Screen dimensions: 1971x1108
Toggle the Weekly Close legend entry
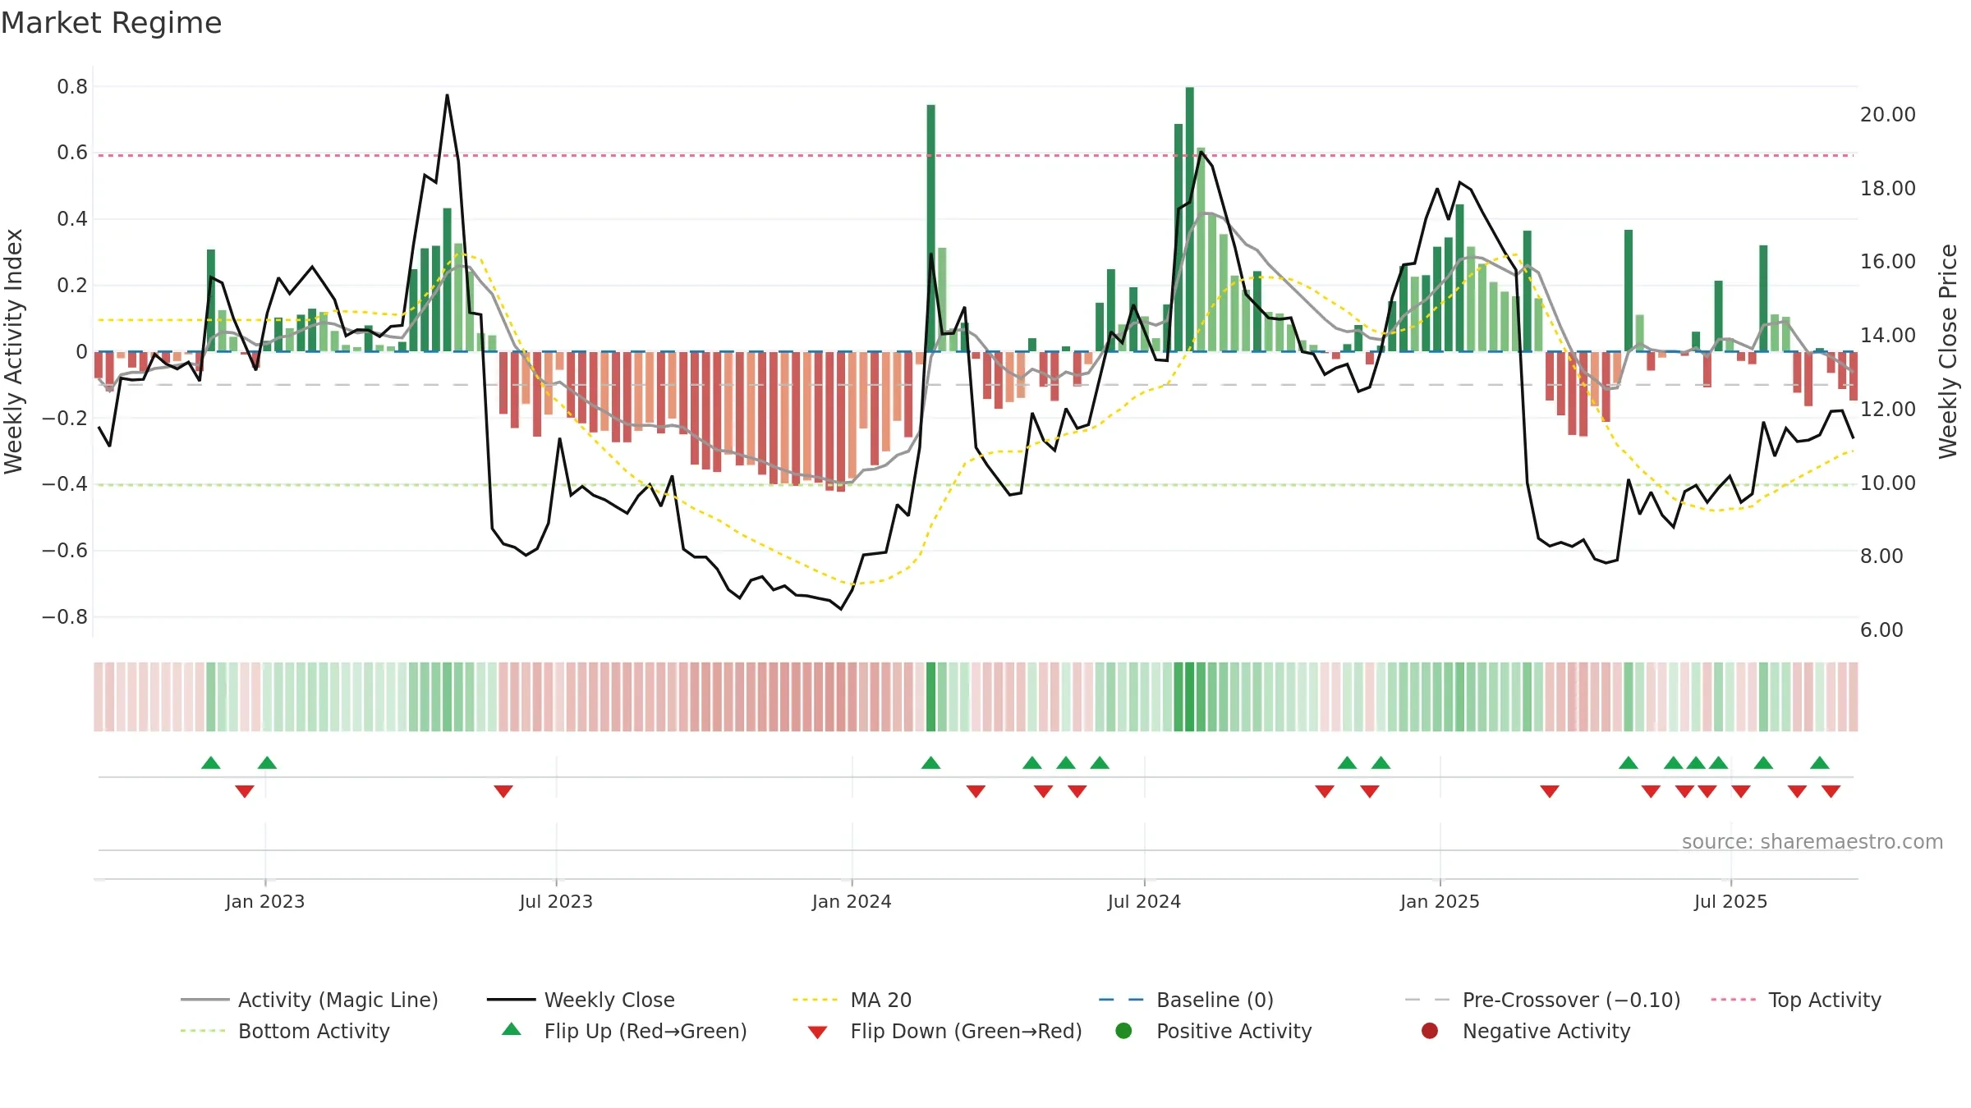(581, 1000)
